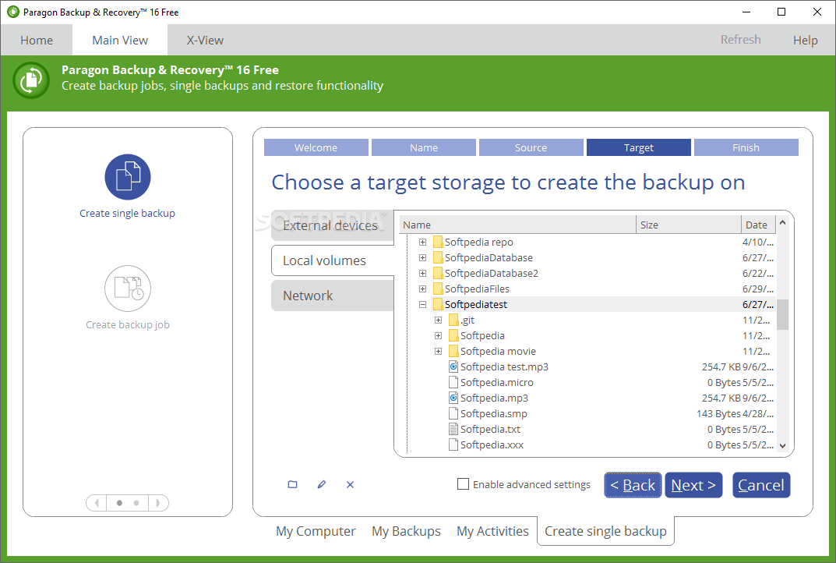
Task: Click the Softpedia movie folder icon
Action: coord(453,351)
